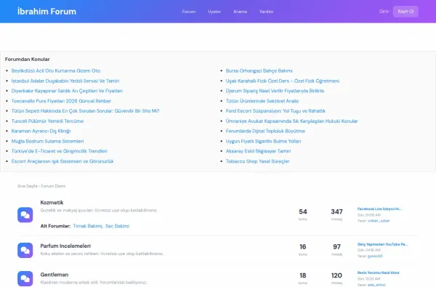Click Kozmetik topic count 54
The width and height of the screenshot is (436, 287).
point(303,212)
